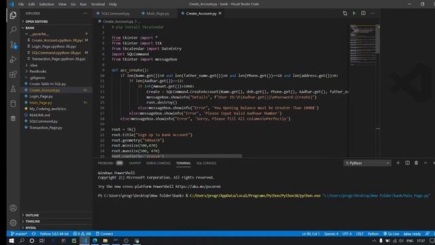Open the Terminal menu
Image resolution: width=435 pixels, height=245 pixels.
[x=98, y=4]
